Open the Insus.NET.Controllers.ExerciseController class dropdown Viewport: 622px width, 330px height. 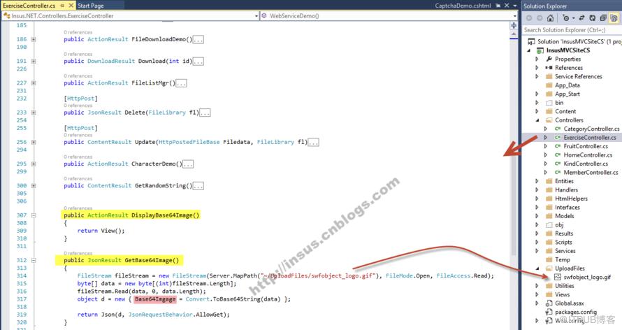tap(256, 16)
